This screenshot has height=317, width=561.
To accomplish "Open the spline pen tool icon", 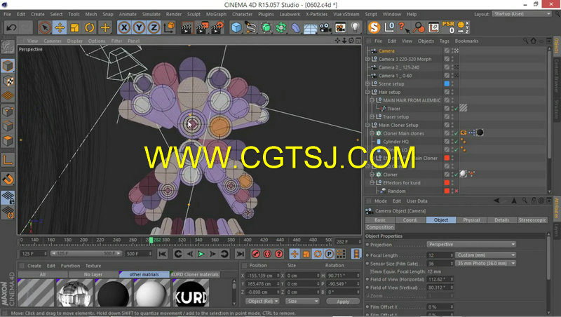I will click(251, 27).
